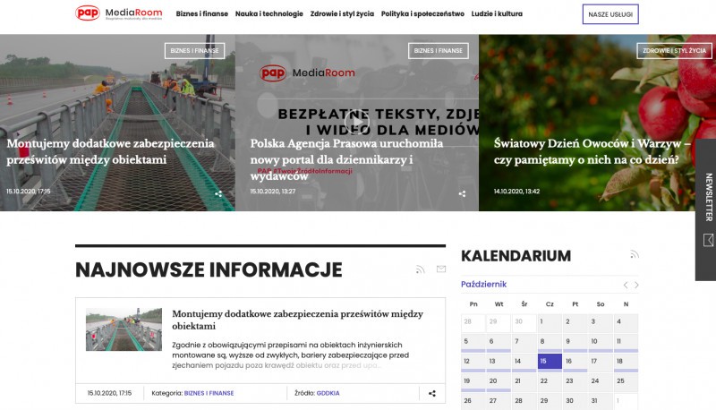The width and height of the screenshot is (716, 410).
Task: Click the PAP MediaRoom logo in header
Action: 117,13
